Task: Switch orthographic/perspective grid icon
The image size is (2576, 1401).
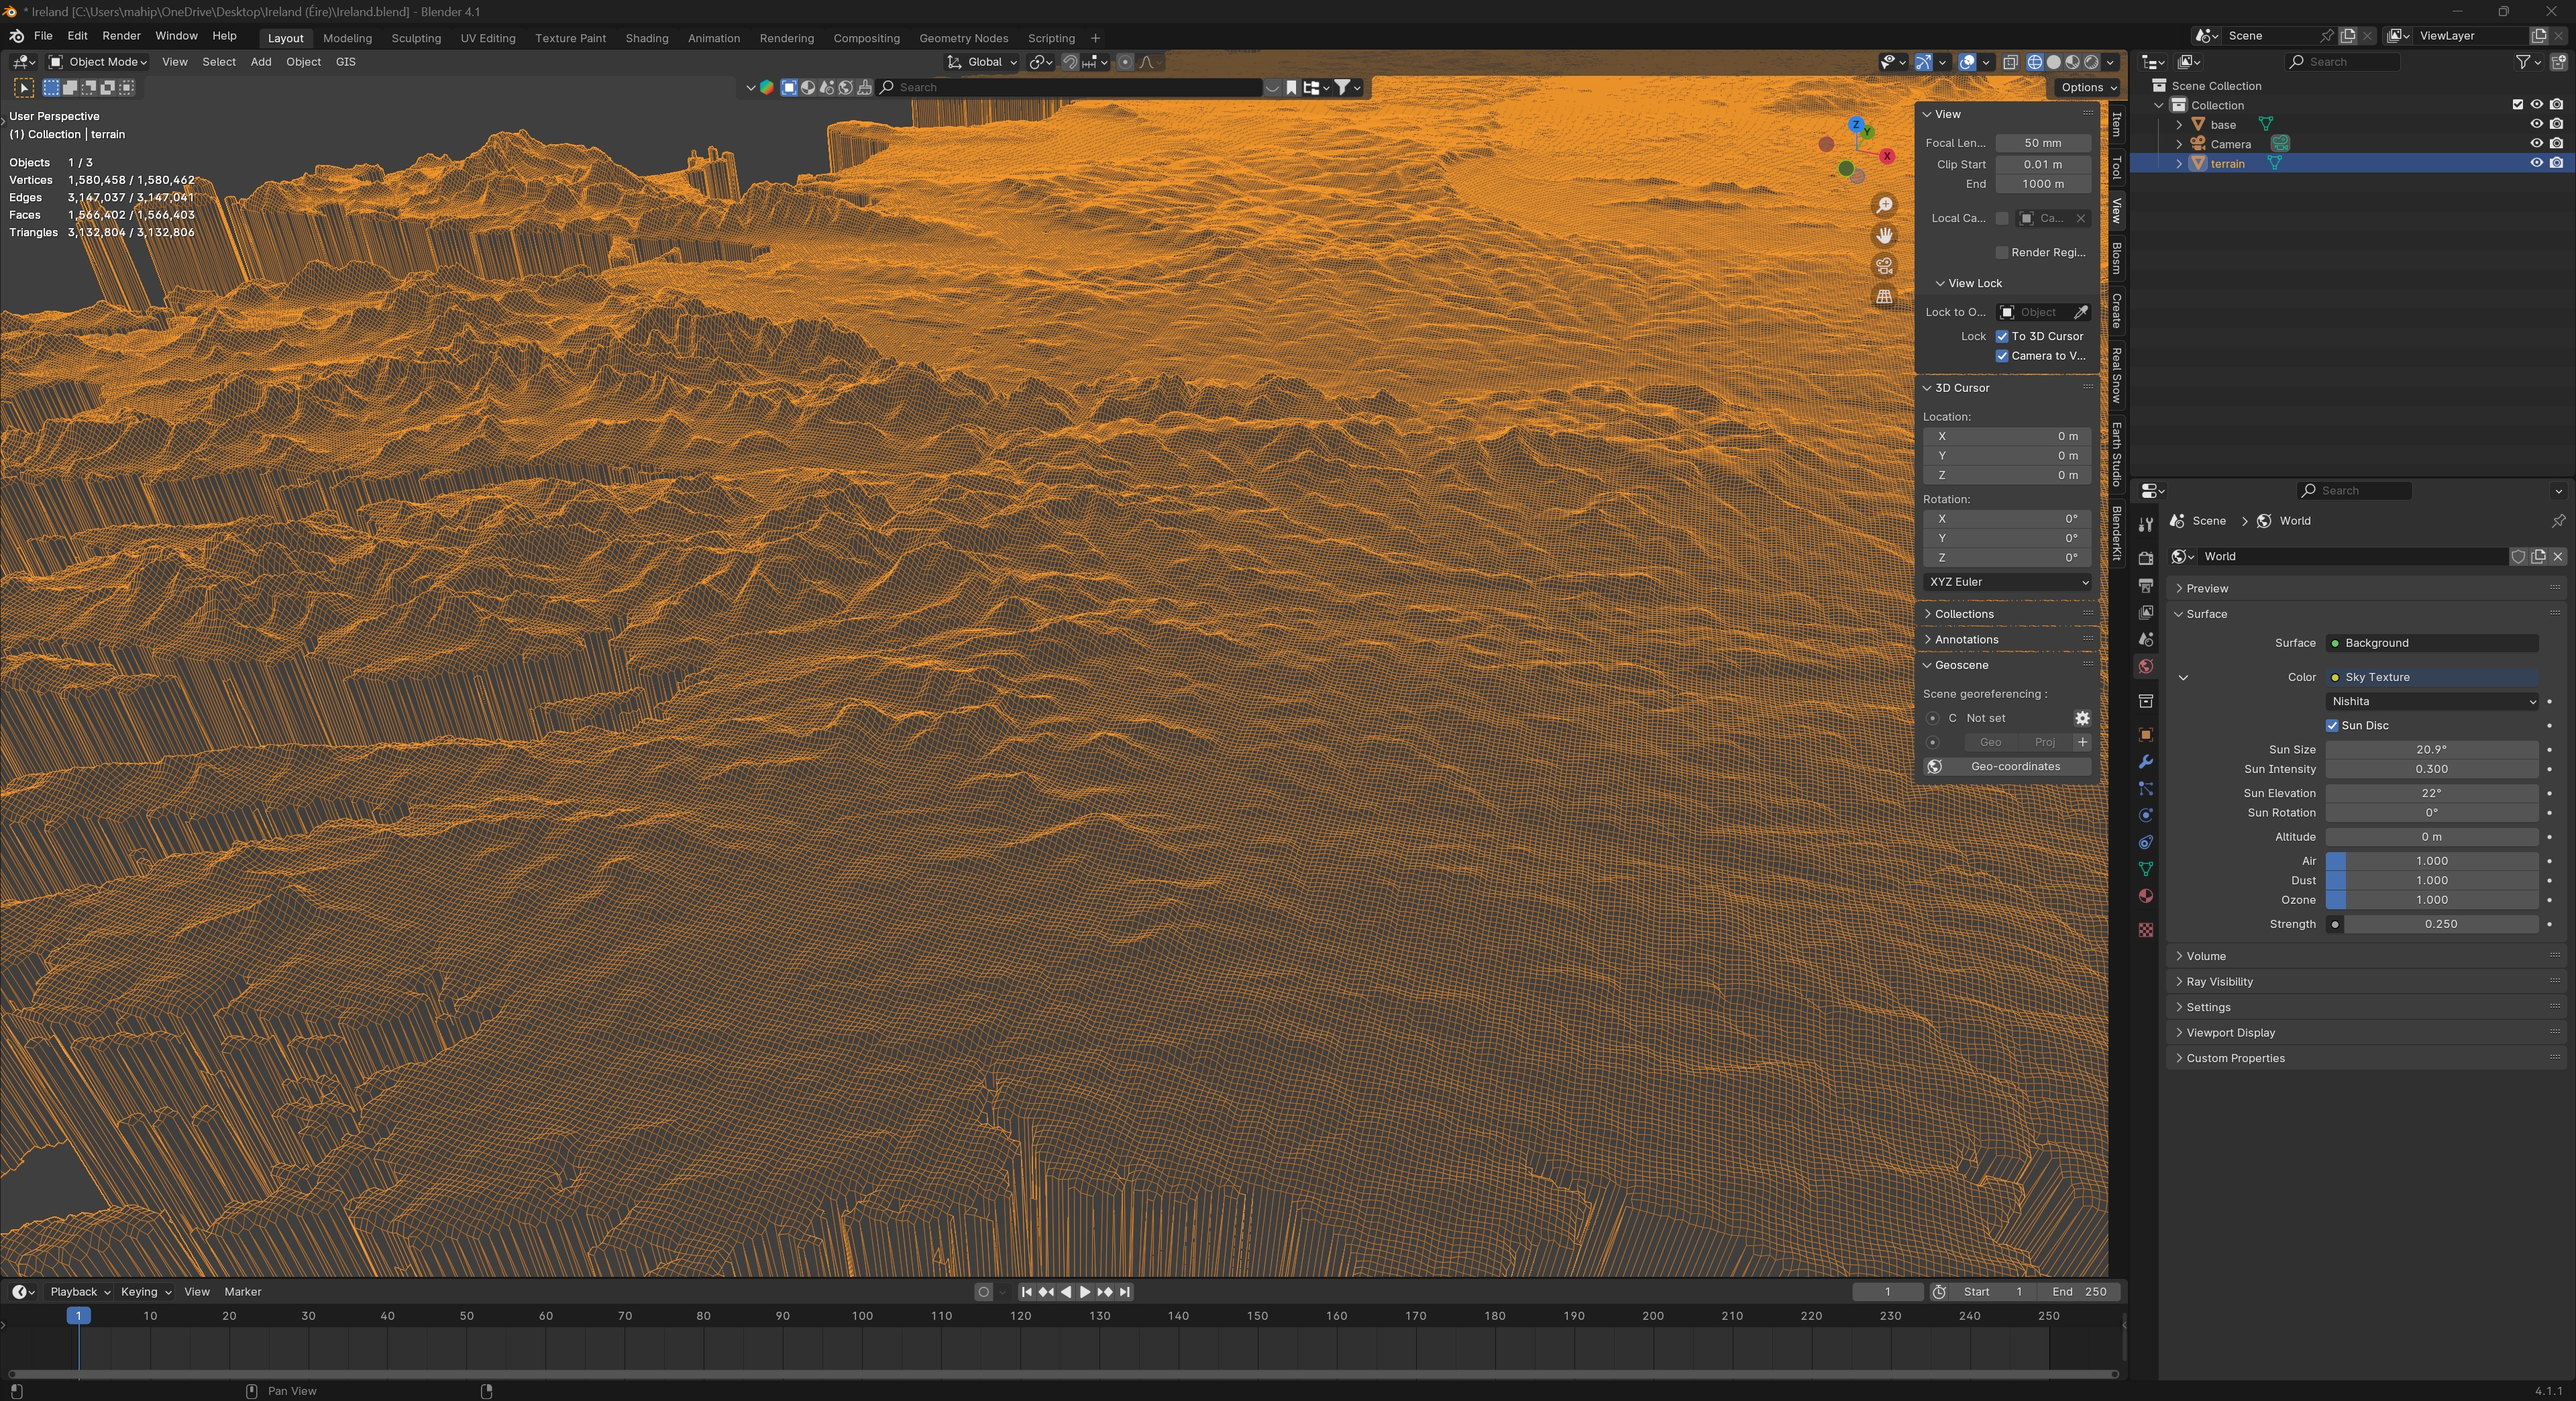Action: click(x=1884, y=297)
